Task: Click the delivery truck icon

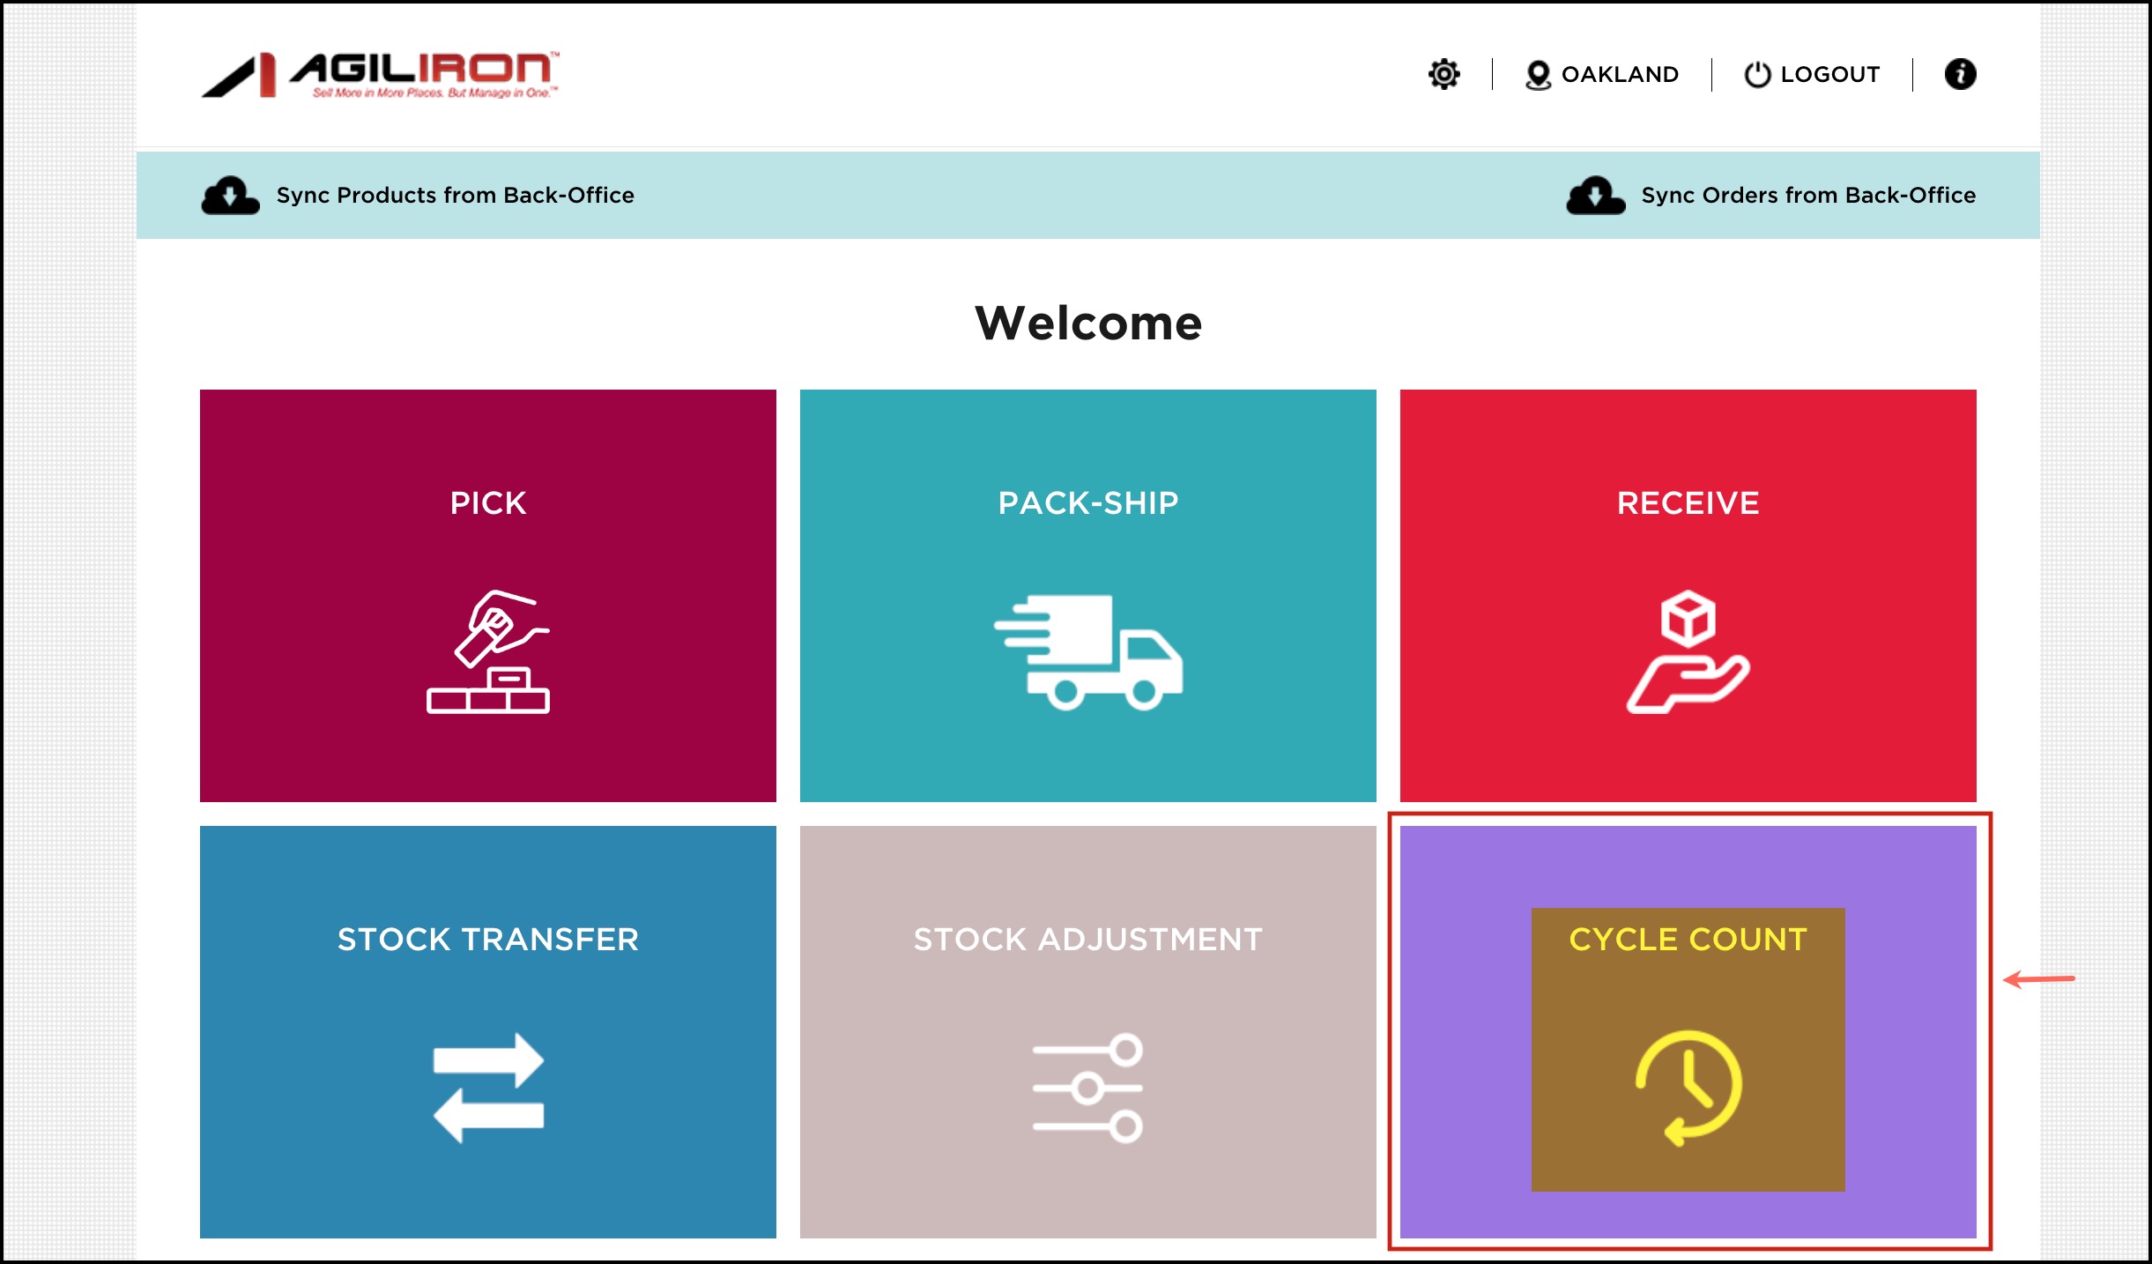Action: pyautogui.click(x=1088, y=652)
